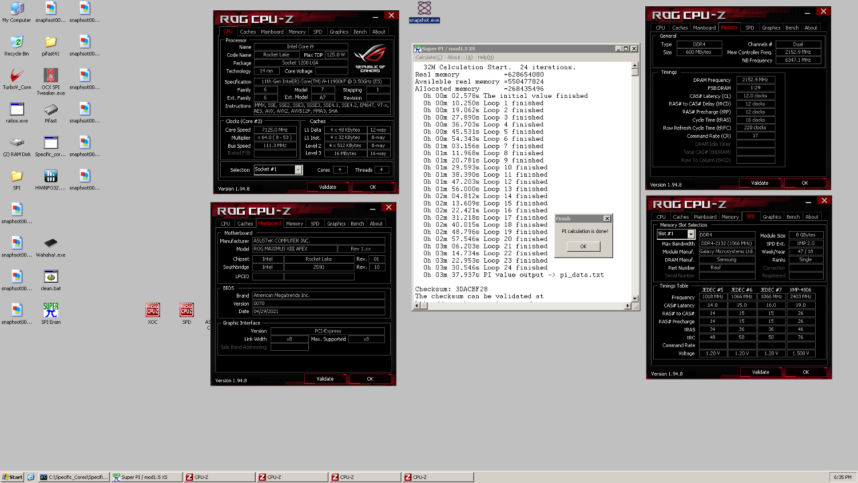Viewport: 858px width, 483px height.
Task: Click Super PI vertical scrollbar down arrow
Action: [635, 298]
